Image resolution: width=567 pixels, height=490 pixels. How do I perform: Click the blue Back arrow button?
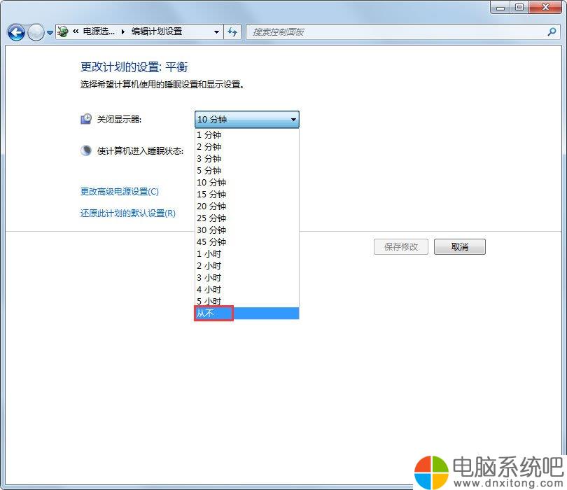(16, 32)
